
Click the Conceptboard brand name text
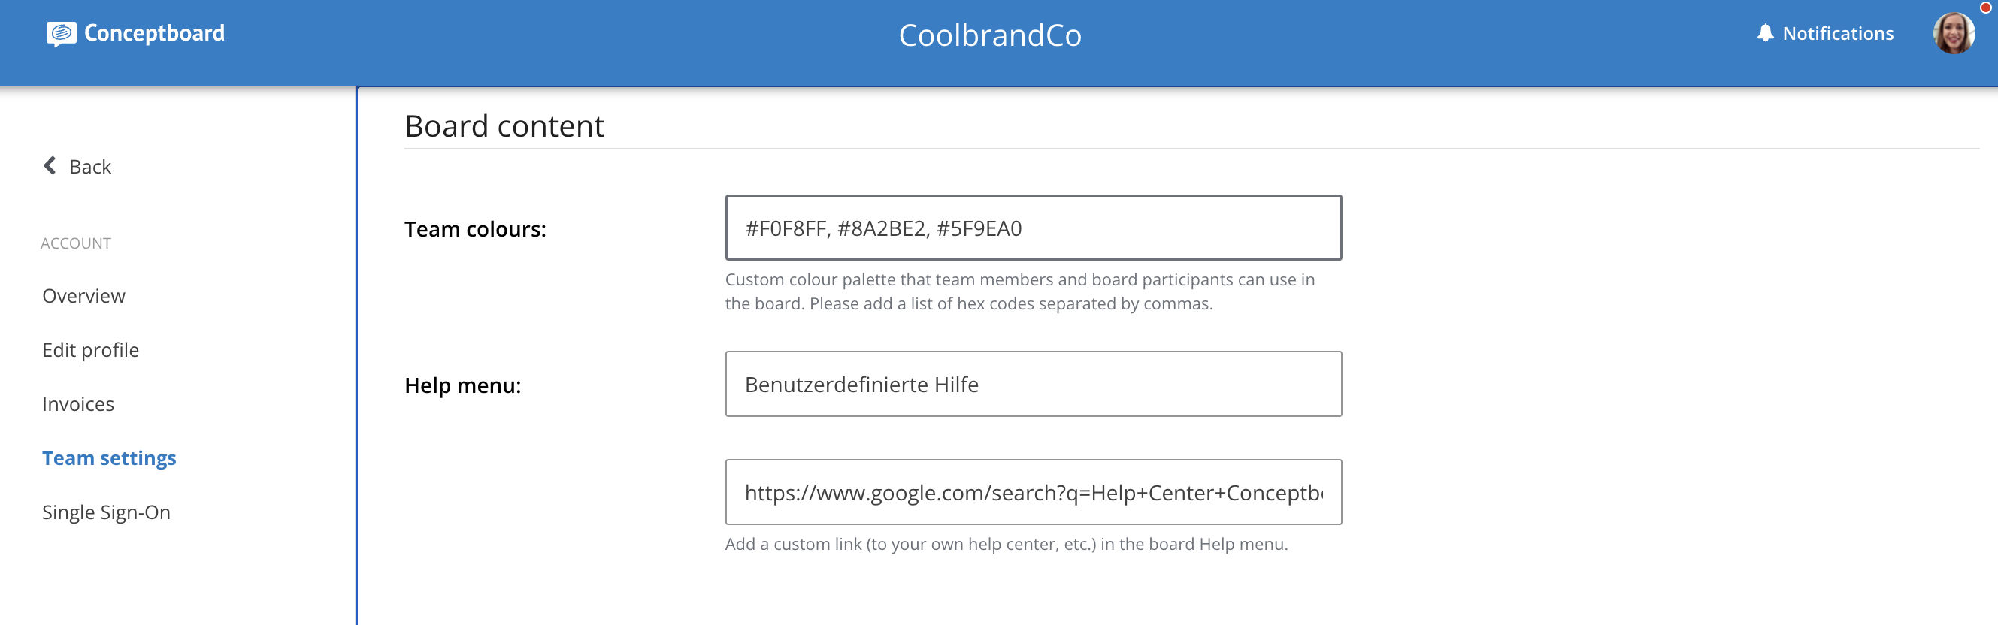click(154, 33)
